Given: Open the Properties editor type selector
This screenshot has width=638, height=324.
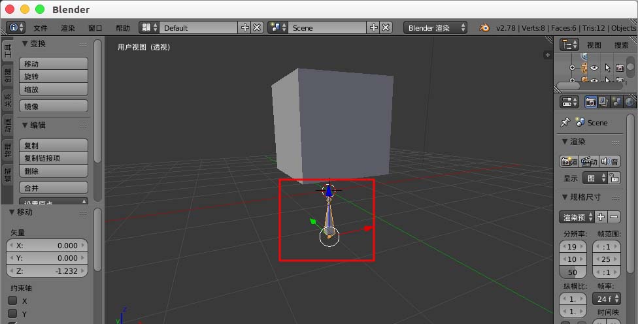Looking at the screenshot, I should click(x=569, y=102).
